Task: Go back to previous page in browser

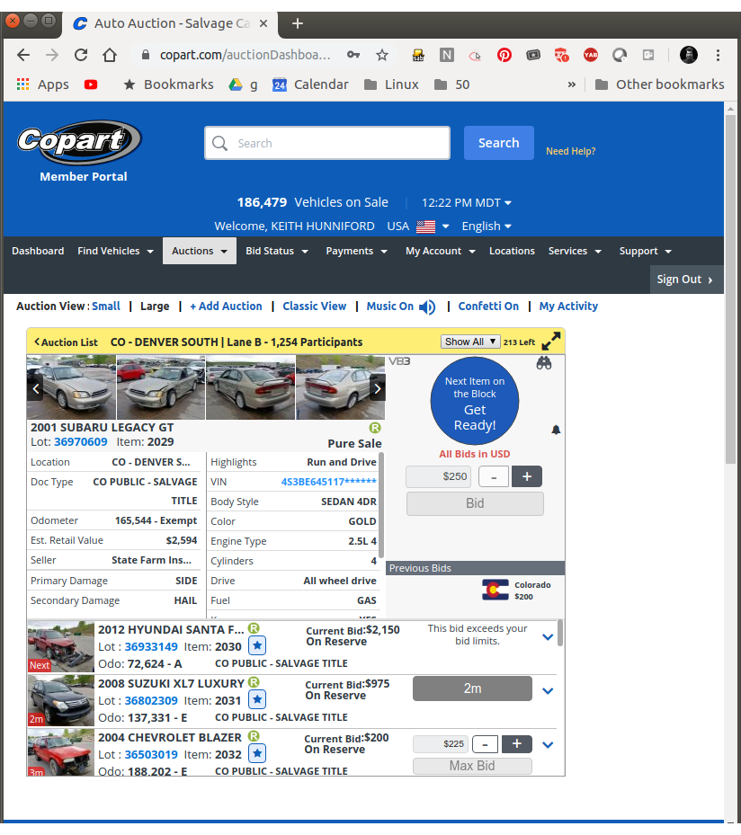Action: pyautogui.click(x=23, y=55)
